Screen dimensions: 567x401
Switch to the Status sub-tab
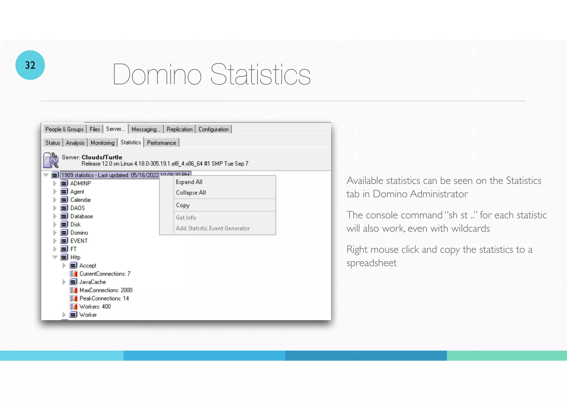click(53, 143)
